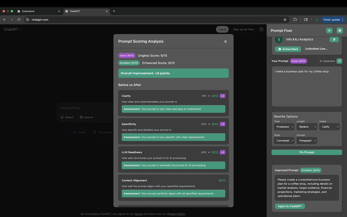Screen dimensions: 347x217
Task: Open the Format dropdown set to Paragraph
Action: pyautogui.click(x=307, y=141)
